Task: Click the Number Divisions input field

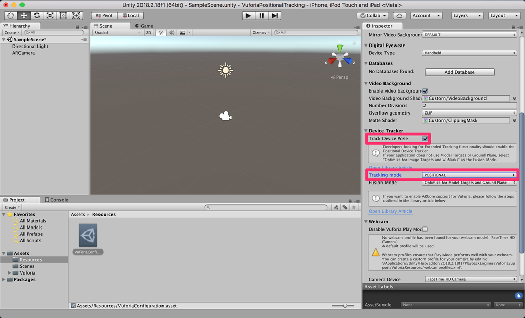Action: coord(470,105)
